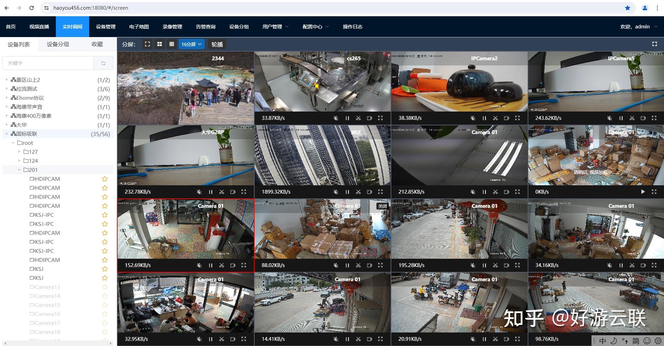
Task: Collapse the 201 folder node
Action: click(x=19, y=170)
